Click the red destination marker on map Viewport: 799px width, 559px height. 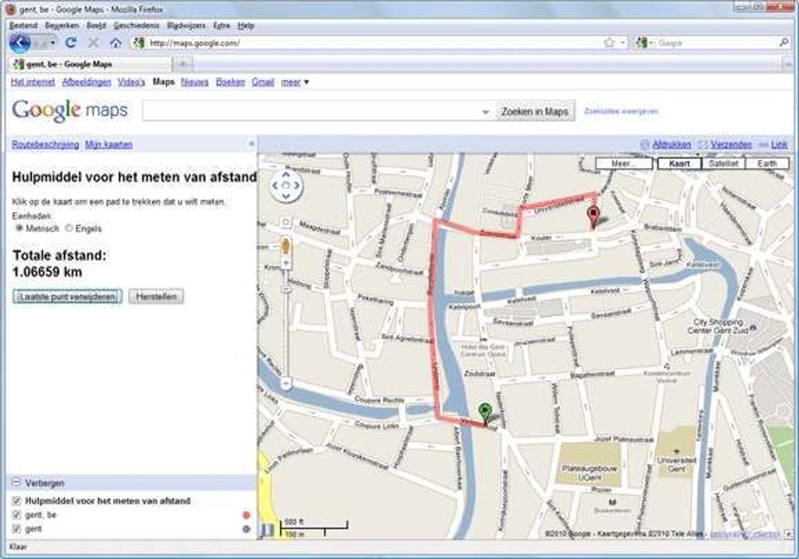593,216
